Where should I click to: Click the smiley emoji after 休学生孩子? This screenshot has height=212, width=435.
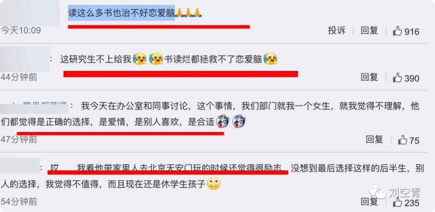214,184
